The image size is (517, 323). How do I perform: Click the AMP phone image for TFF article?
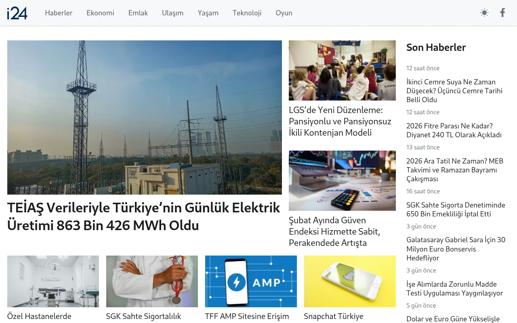point(251,281)
